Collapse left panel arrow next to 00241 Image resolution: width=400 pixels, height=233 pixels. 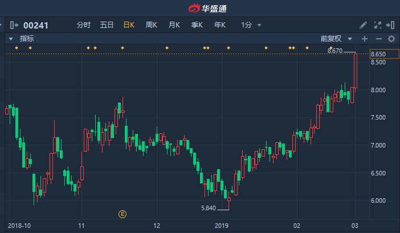(14, 25)
